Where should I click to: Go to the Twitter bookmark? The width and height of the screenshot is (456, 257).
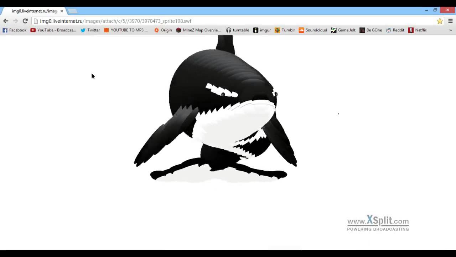(x=90, y=30)
